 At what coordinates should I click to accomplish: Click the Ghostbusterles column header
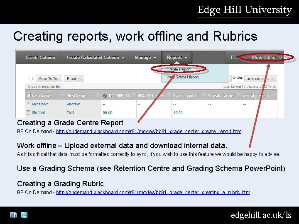(221, 96)
